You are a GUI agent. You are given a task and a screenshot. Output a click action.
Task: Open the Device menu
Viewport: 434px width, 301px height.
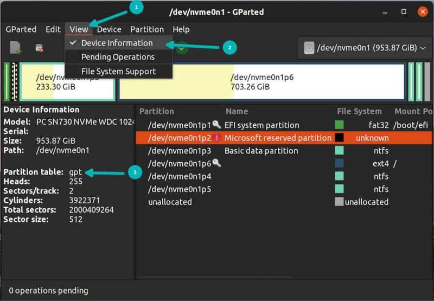click(109, 29)
